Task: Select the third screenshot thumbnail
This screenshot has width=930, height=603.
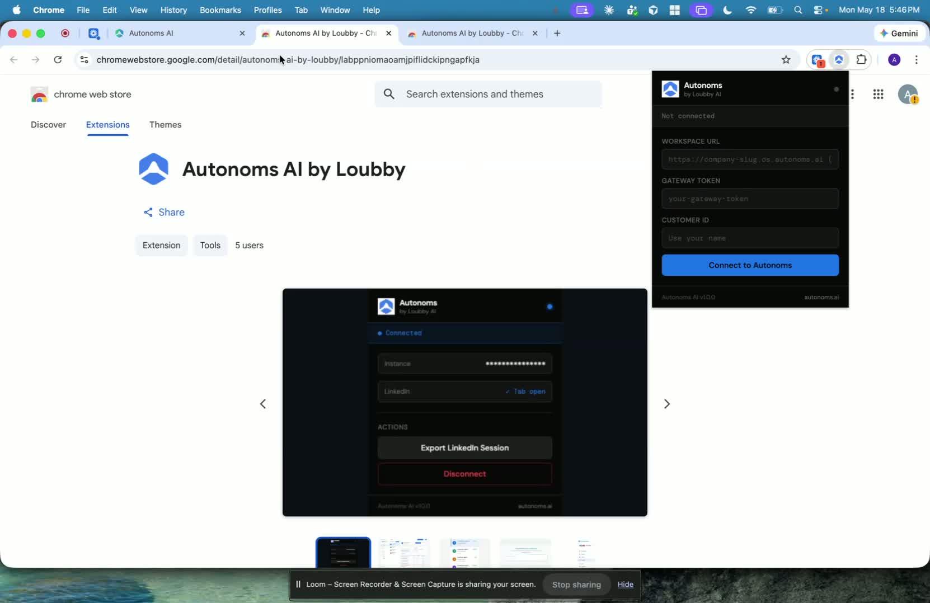Action: coord(465,553)
